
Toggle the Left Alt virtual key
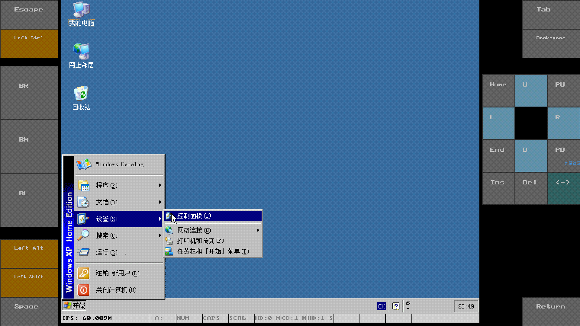[x=29, y=254]
